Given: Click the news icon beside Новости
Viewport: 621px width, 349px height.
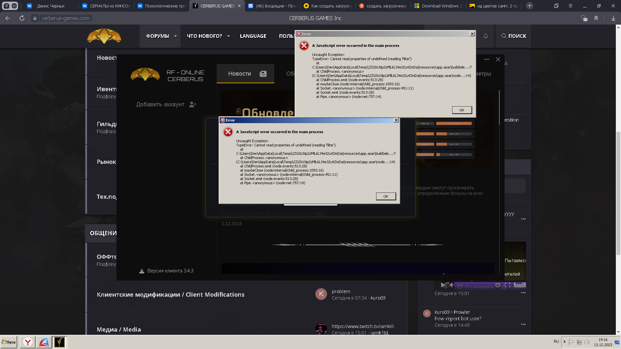Looking at the screenshot, I should (x=263, y=74).
